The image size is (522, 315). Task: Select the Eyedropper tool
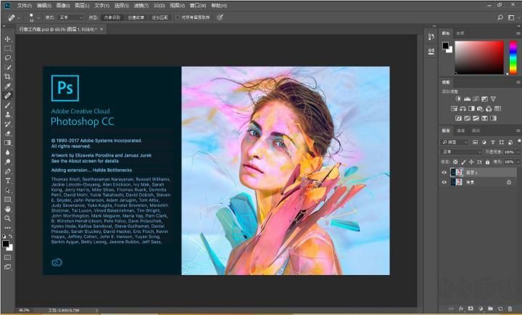(x=8, y=86)
